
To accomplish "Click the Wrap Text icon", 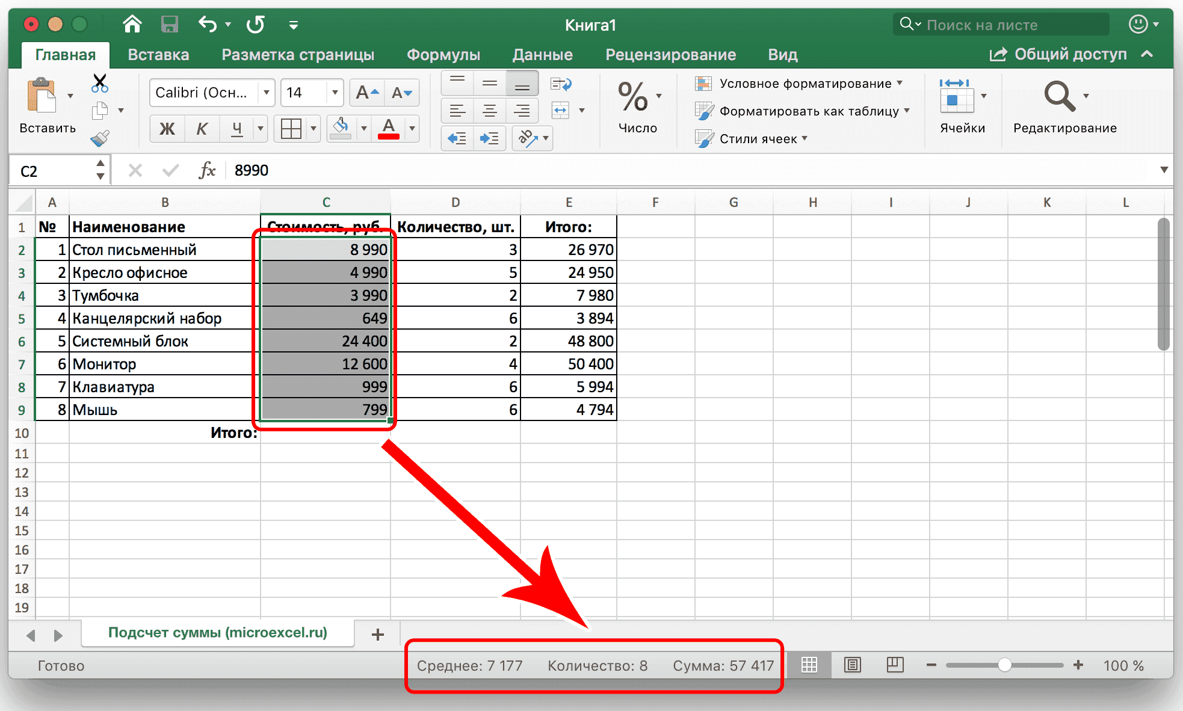I will (x=561, y=84).
